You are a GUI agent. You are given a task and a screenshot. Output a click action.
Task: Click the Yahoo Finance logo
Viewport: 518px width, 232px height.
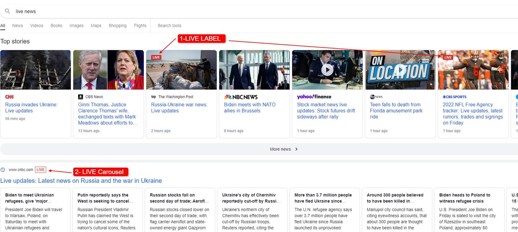pos(314,97)
